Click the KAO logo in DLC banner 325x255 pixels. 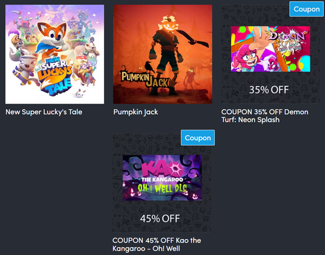click(x=163, y=169)
